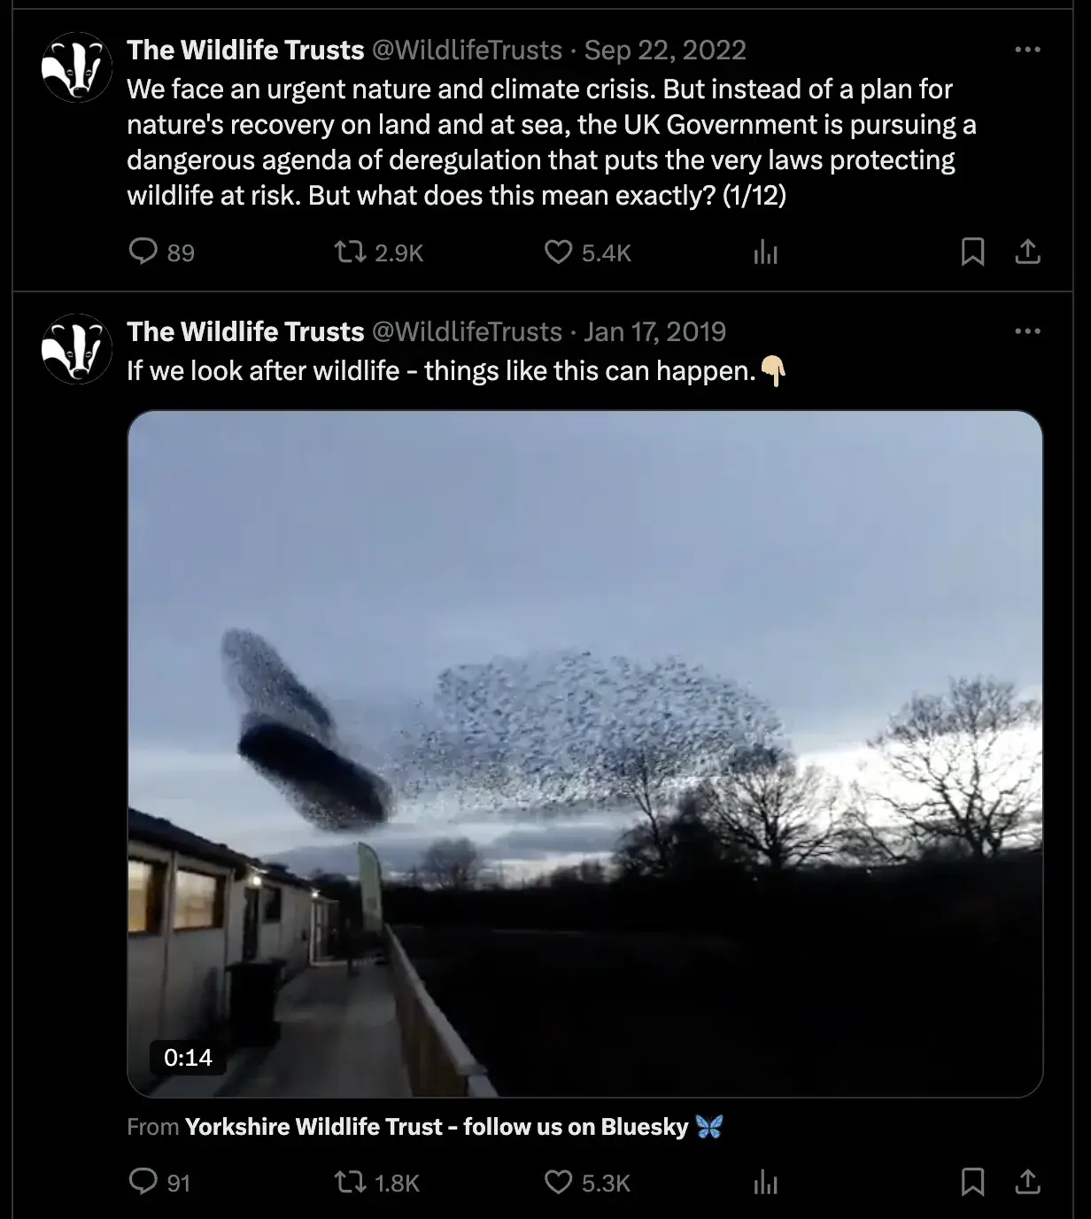Open The Wildlife Trusts profile from first tweet

pyautogui.click(x=245, y=50)
